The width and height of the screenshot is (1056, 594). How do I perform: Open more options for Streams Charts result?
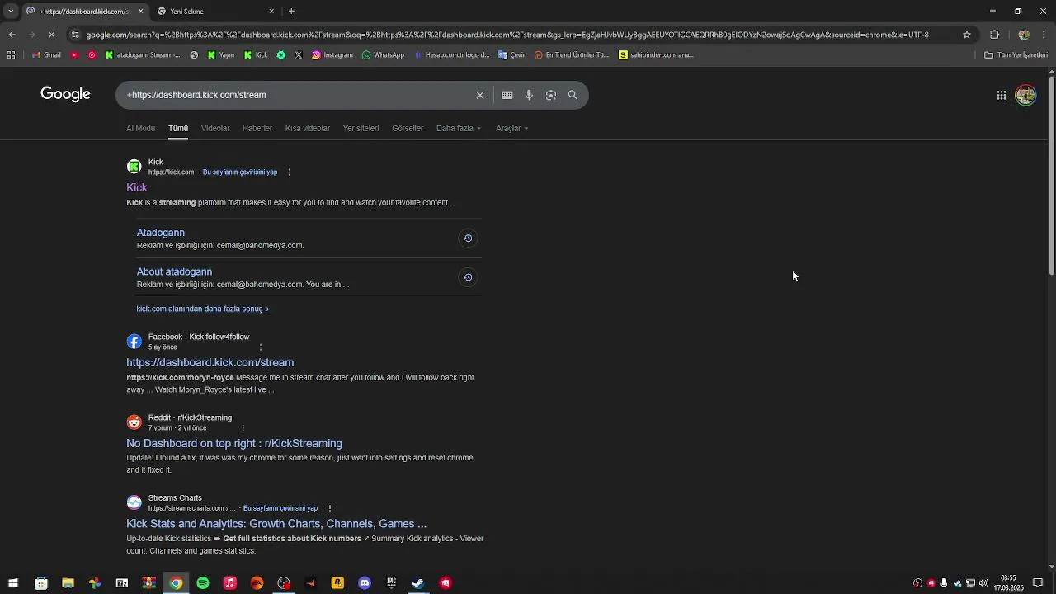(x=329, y=508)
